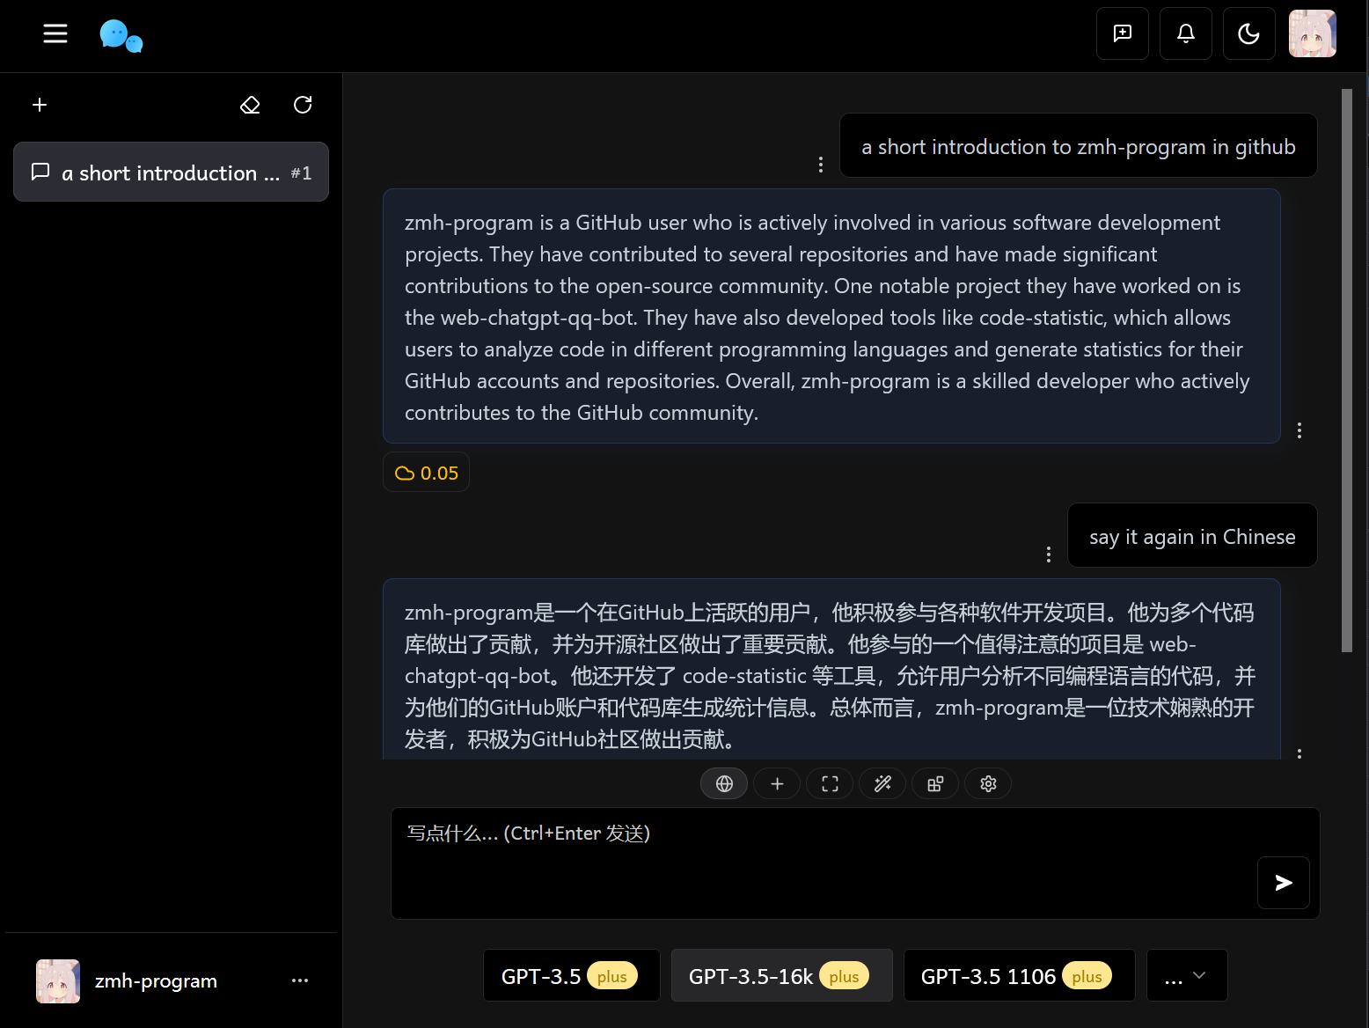Select GPT-3.5-16k model

pos(782,975)
